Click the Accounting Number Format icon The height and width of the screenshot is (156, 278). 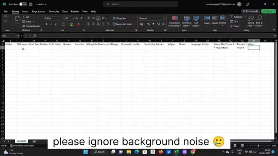(x=141, y=24)
